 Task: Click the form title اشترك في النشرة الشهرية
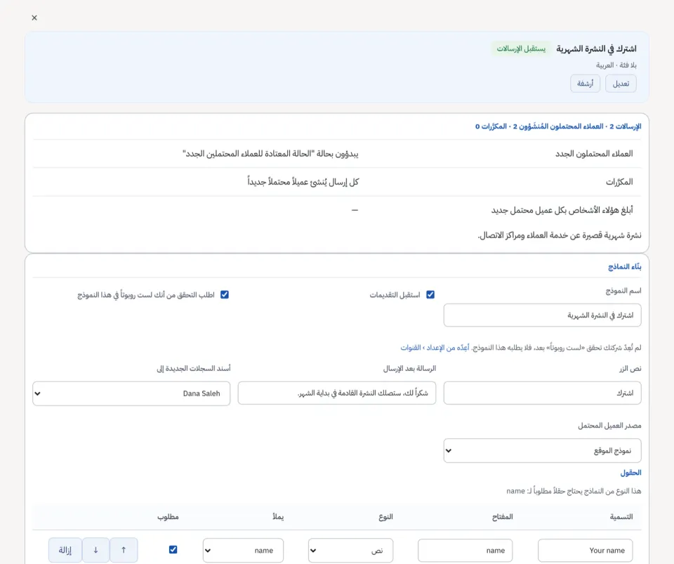(596, 48)
